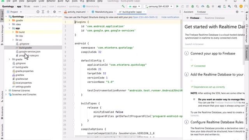Open the Device Manager phone icon in the top toolbar
The height and width of the screenshot is (140, 249).
pyautogui.click(x=224, y=6)
